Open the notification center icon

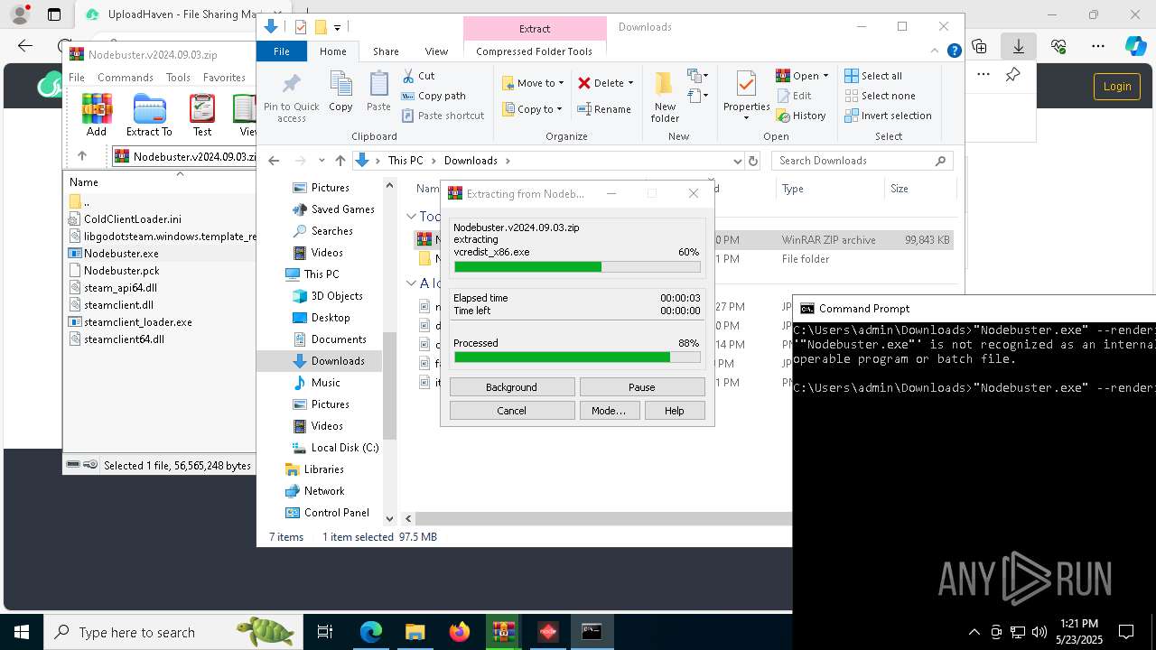[1126, 632]
